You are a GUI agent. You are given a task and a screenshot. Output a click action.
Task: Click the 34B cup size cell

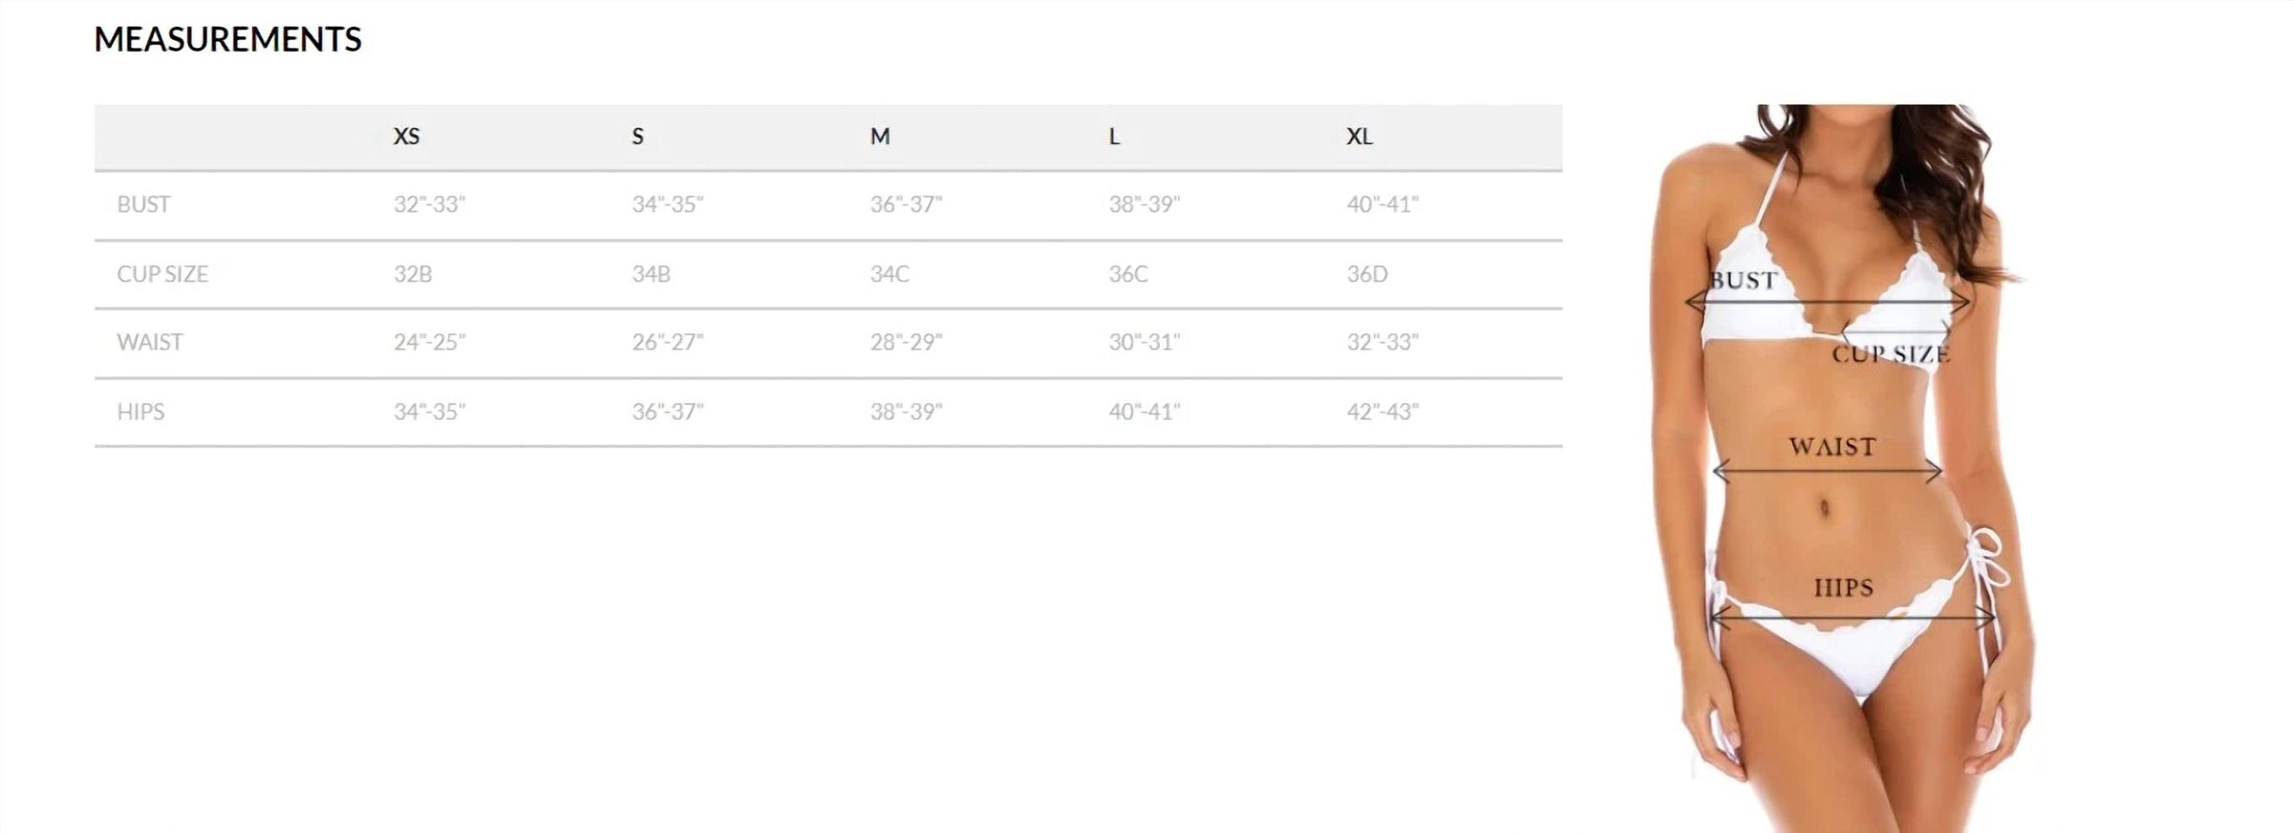click(651, 274)
